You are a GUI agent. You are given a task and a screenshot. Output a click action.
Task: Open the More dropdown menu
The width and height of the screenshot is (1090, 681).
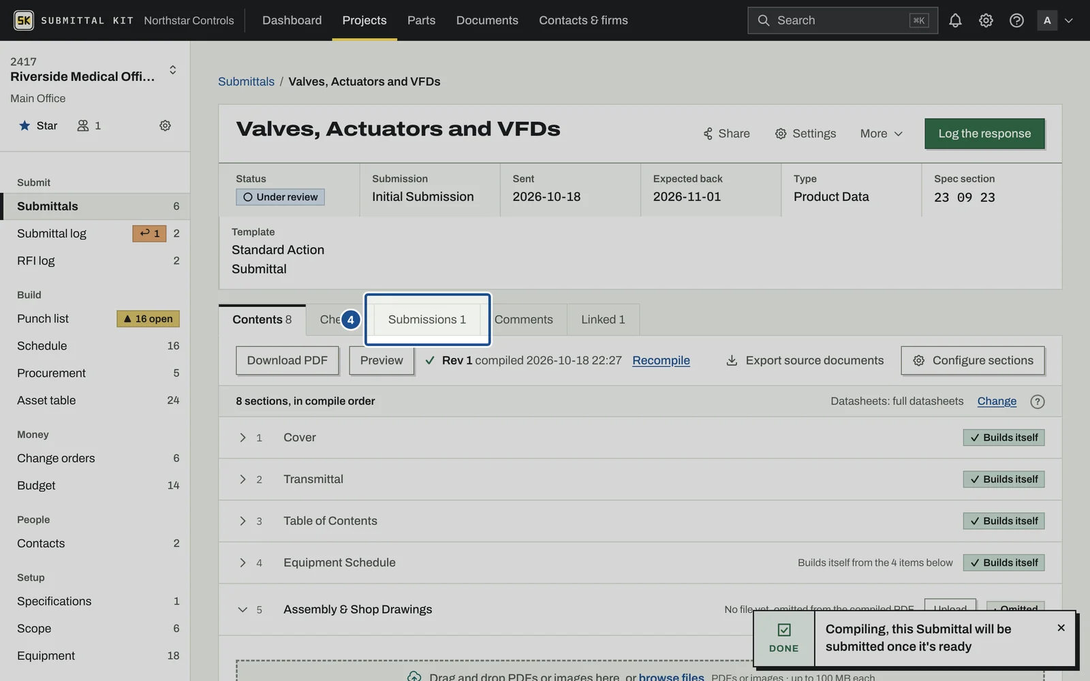881,133
